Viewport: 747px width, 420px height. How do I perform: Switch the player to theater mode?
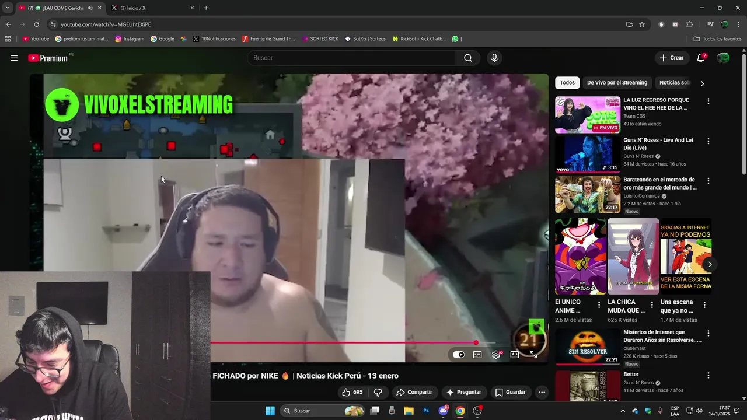coord(515,355)
